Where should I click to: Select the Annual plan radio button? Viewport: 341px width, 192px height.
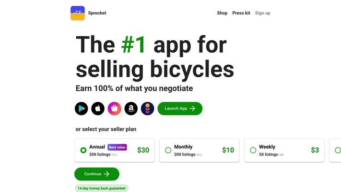tap(83, 150)
